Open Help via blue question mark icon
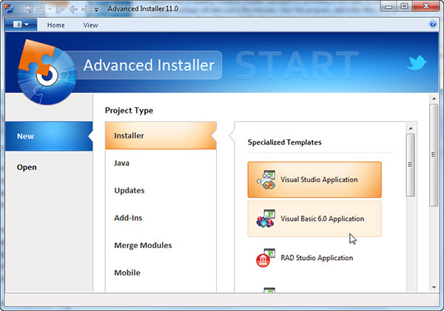444x311 pixels. 433,24
